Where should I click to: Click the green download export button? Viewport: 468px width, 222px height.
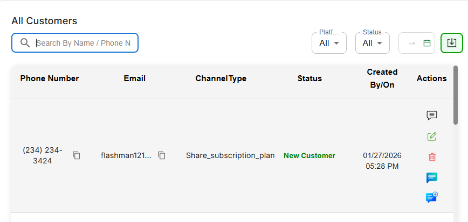click(452, 43)
